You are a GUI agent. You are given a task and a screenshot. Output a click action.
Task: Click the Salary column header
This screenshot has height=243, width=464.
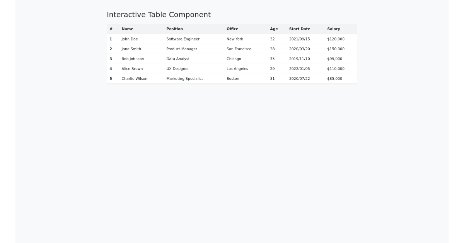click(x=341, y=29)
